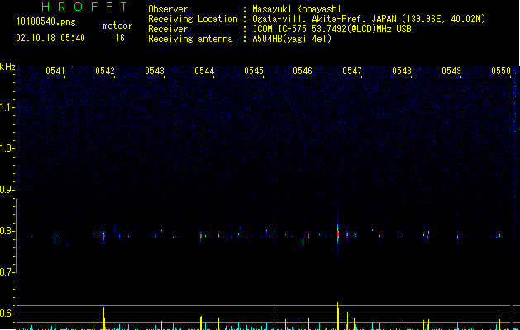
Task: Click the 0.7 kHz axis label
Action: [7, 272]
